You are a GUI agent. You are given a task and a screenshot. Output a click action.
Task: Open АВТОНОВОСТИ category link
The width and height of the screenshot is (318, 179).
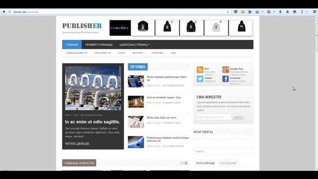tap(102, 53)
